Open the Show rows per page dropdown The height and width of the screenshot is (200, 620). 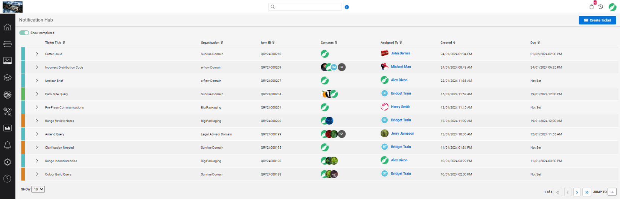(38, 189)
